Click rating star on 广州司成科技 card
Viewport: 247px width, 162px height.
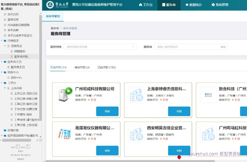pyautogui.click(x=89, y=99)
